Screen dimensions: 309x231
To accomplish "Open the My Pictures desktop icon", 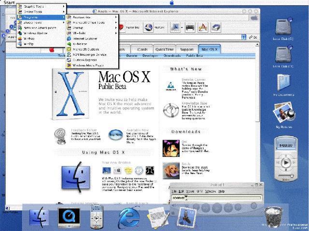I will (283, 115).
